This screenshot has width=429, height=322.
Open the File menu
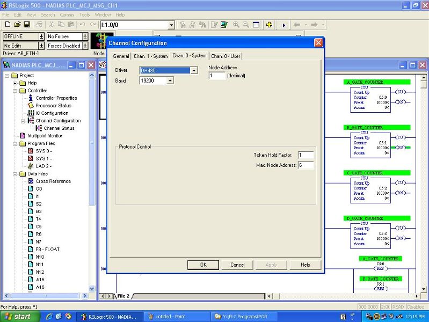(x=5, y=15)
